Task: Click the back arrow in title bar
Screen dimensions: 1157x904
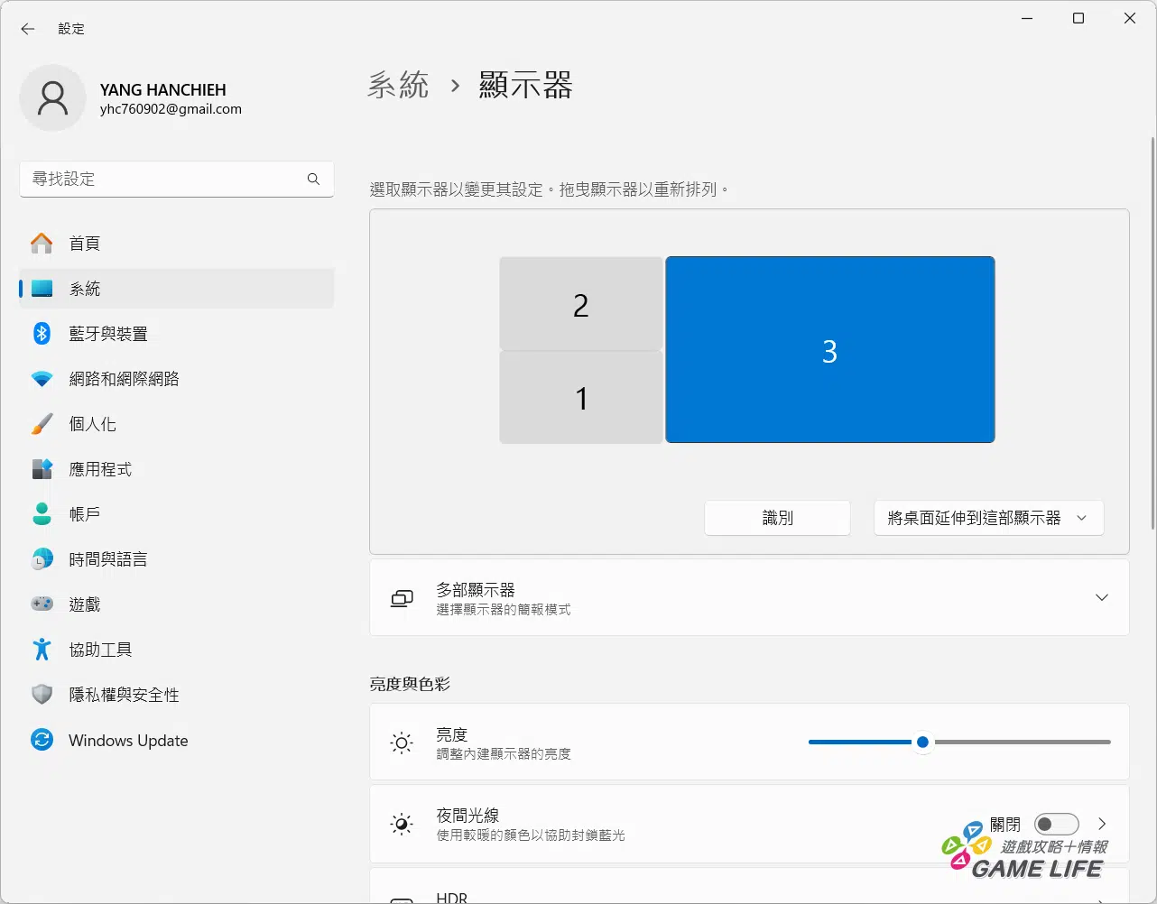Action: (28, 29)
